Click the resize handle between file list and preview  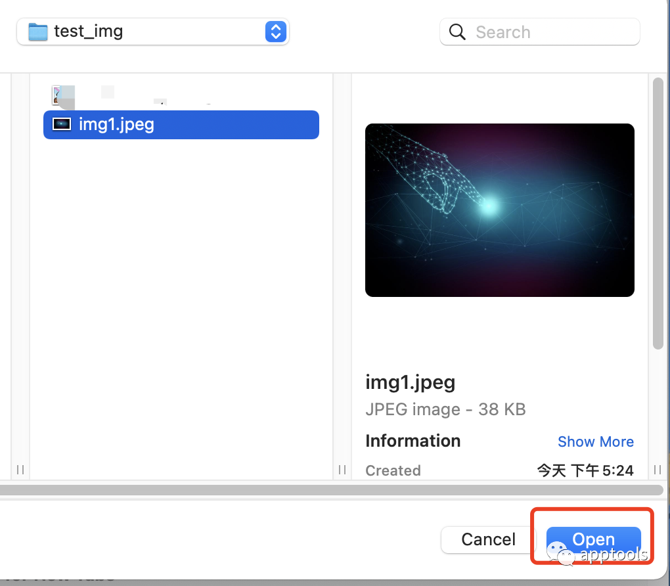pyautogui.click(x=342, y=469)
